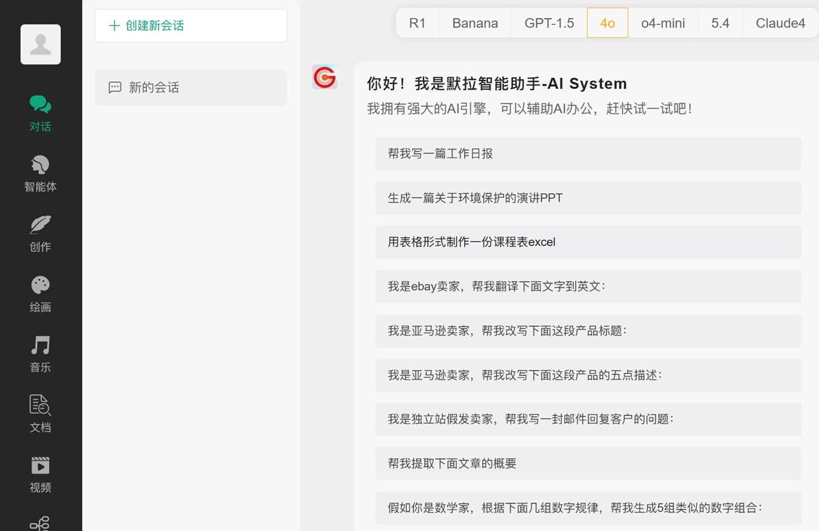Open the 创作 writing tool
This screenshot has width=819, height=531.
(x=40, y=232)
